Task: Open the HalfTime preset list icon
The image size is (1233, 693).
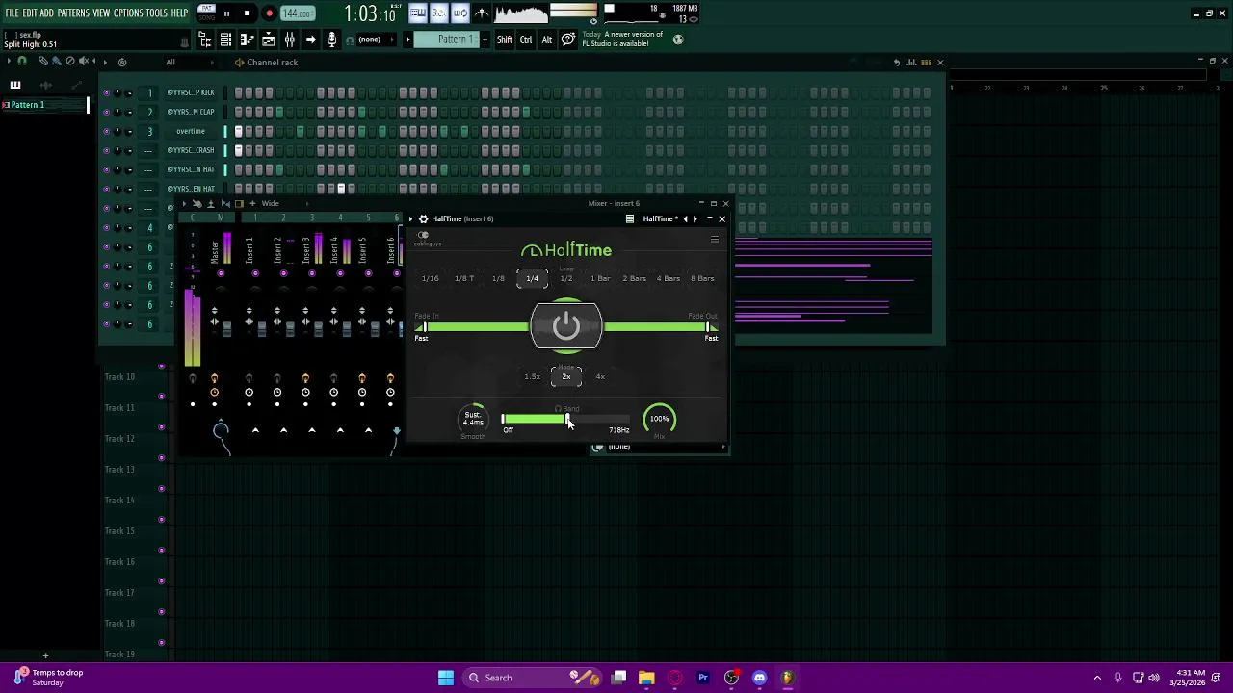Action: click(x=630, y=218)
